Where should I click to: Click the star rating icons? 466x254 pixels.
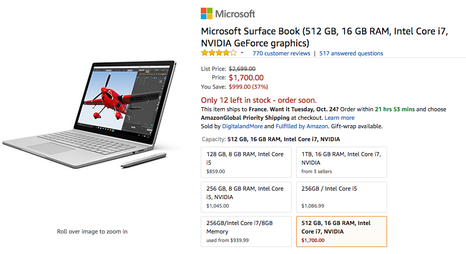(219, 53)
